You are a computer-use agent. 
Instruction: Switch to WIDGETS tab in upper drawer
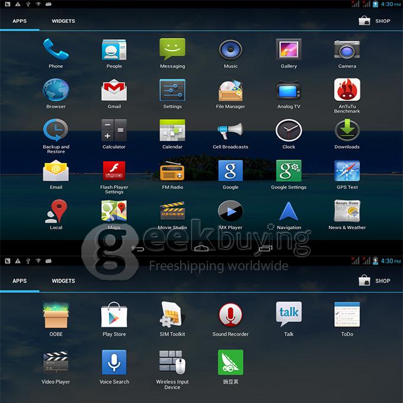(63, 21)
